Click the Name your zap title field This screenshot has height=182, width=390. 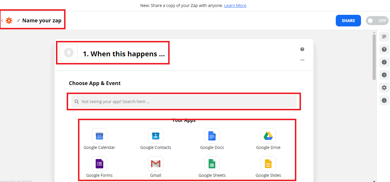[x=42, y=21]
